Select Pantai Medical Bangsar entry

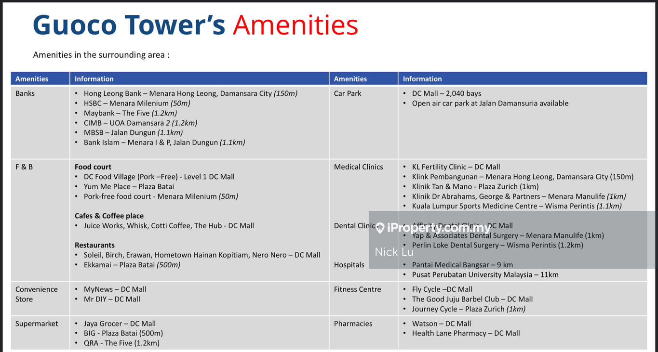click(x=462, y=265)
